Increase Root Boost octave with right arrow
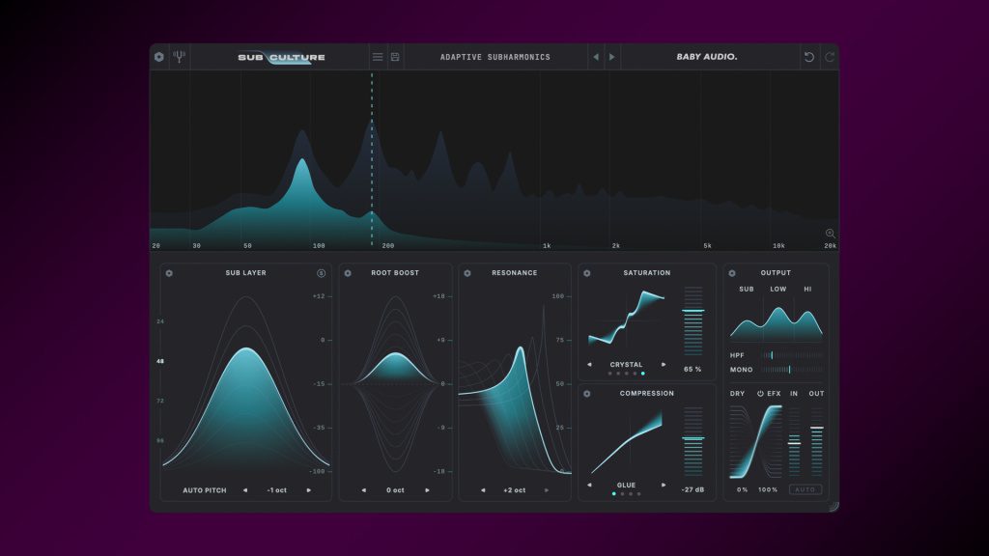The height and width of the screenshot is (556, 989). [427, 489]
